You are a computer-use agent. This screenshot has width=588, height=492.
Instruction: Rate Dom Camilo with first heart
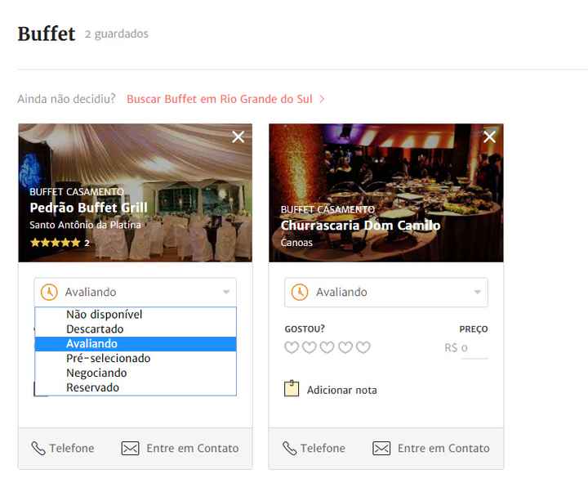[292, 347]
